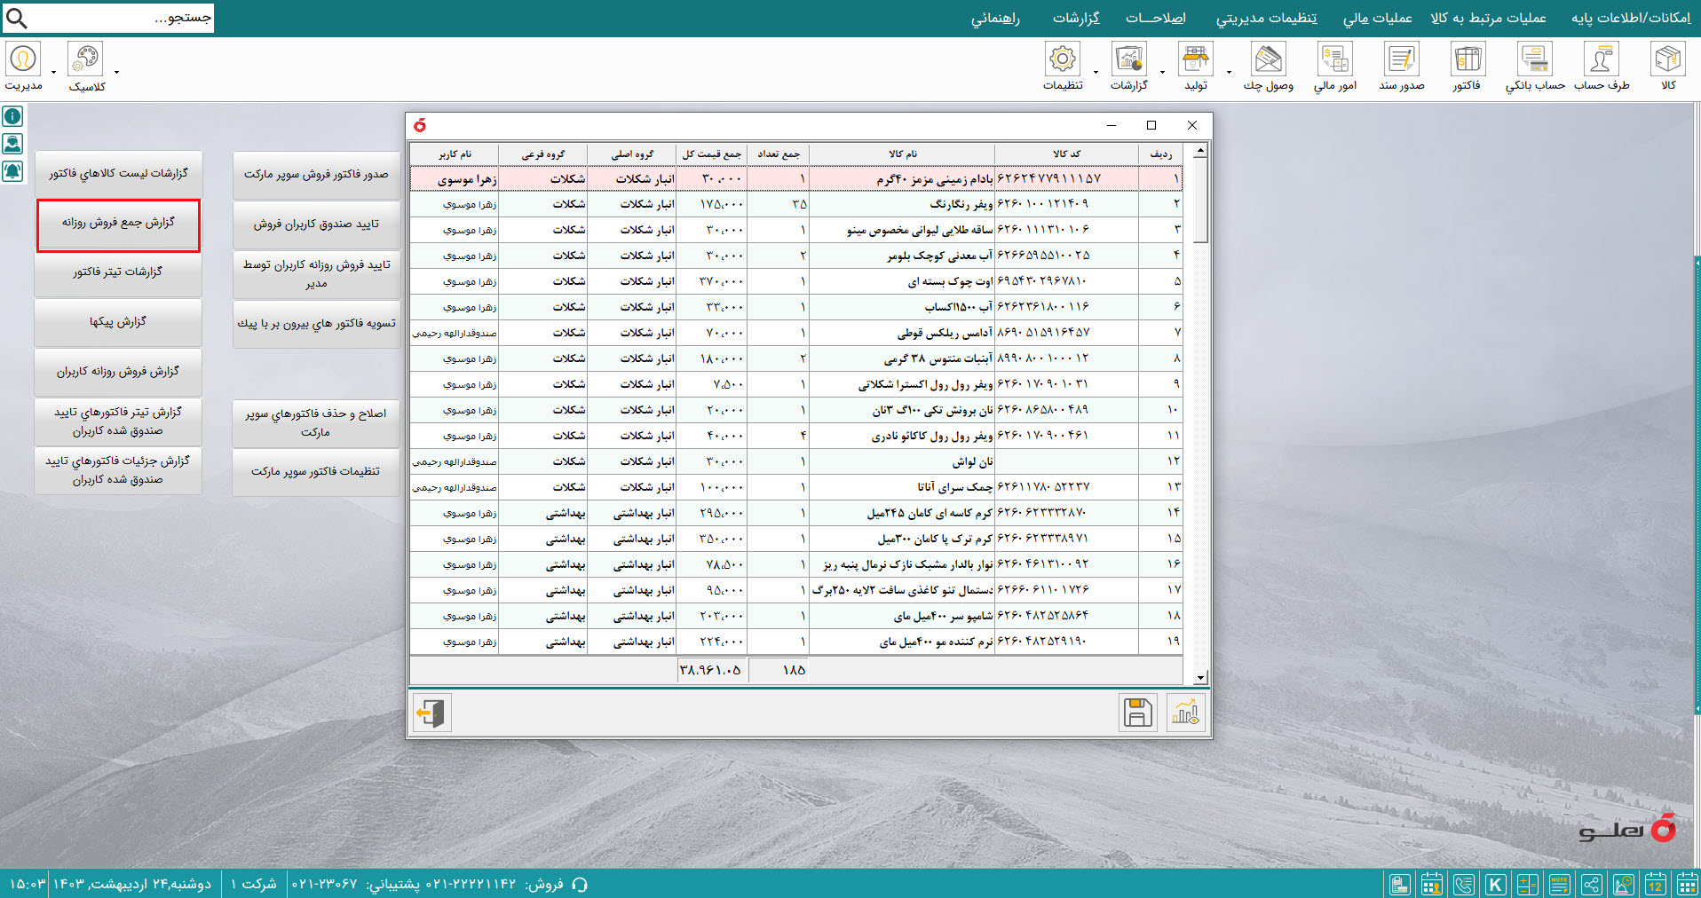Image resolution: width=1701 pixels, height=898 pixels.
Task: Select the کلاسیک theme icon
Action: 86,59
